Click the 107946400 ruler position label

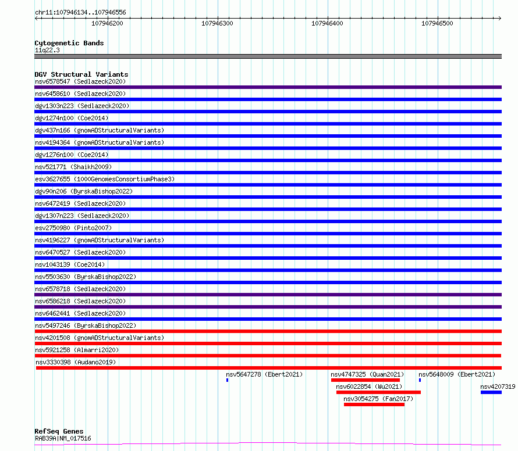(327, 23)
